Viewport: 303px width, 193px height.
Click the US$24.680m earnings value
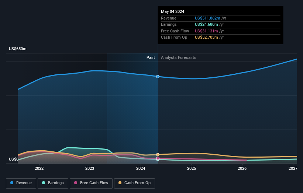pos(206,24)
